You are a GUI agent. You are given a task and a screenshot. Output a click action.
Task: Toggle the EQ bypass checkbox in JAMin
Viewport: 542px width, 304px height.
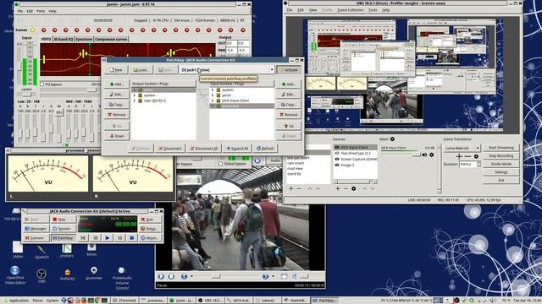pyautogui.click(x=42, y=84)
